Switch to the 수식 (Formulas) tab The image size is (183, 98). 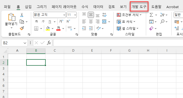point(85,7)
